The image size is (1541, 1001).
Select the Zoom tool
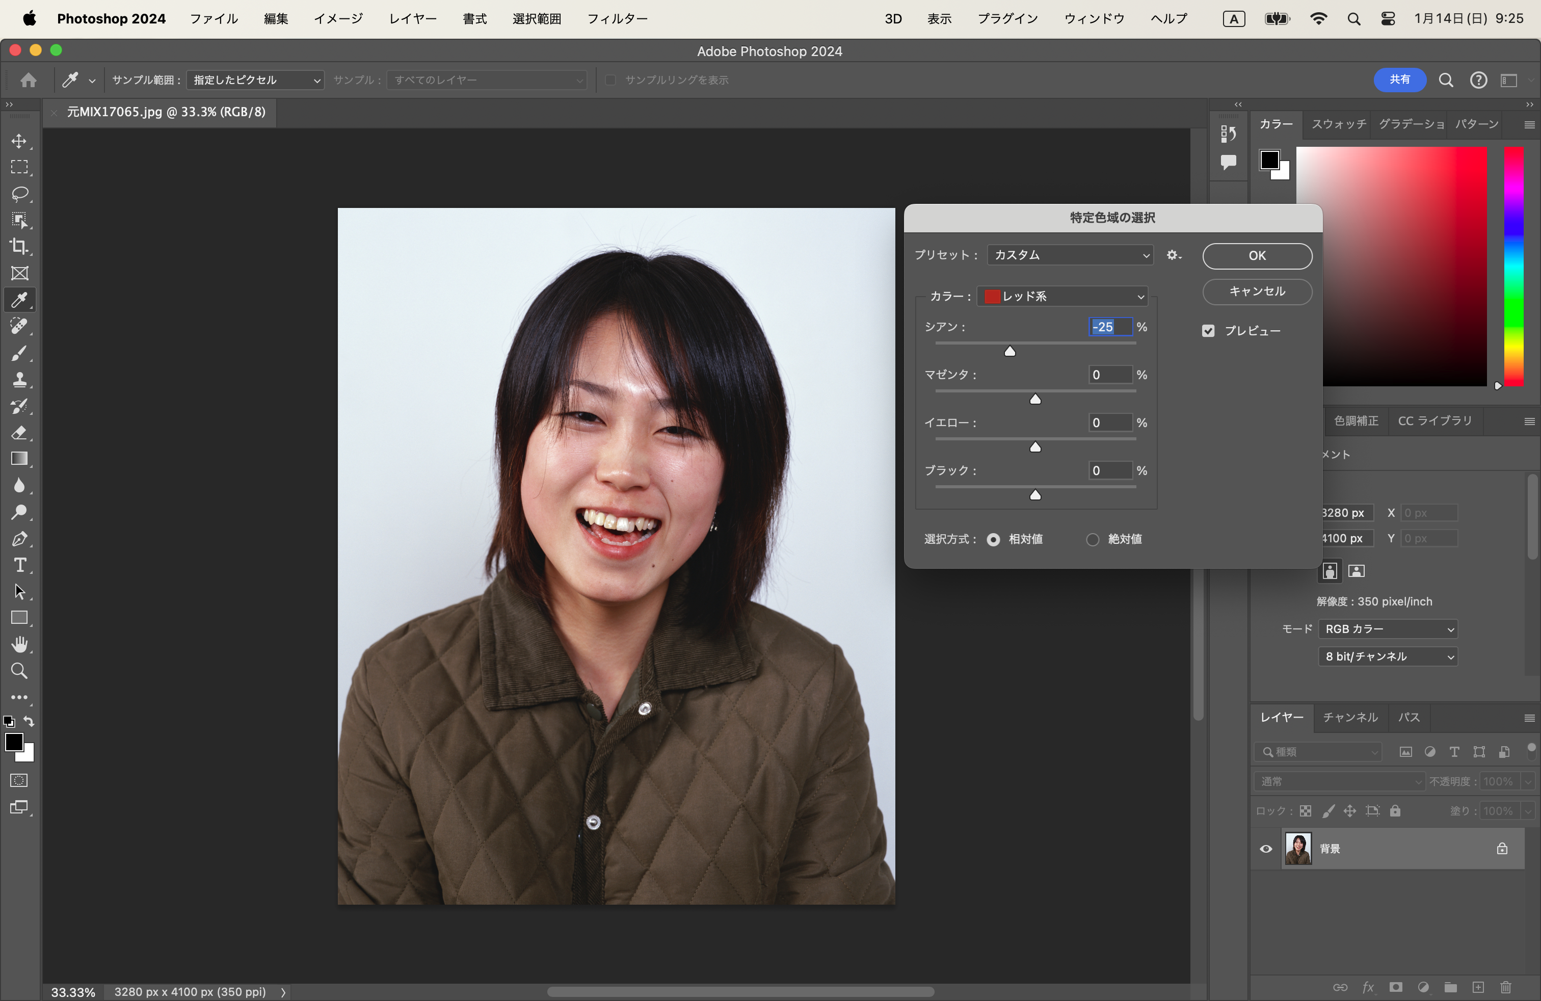click(19, 671)
